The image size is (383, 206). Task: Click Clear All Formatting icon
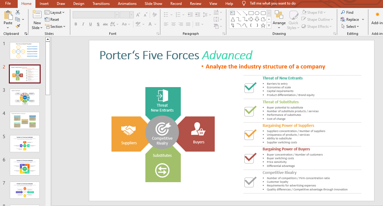(x=154, y=15)
